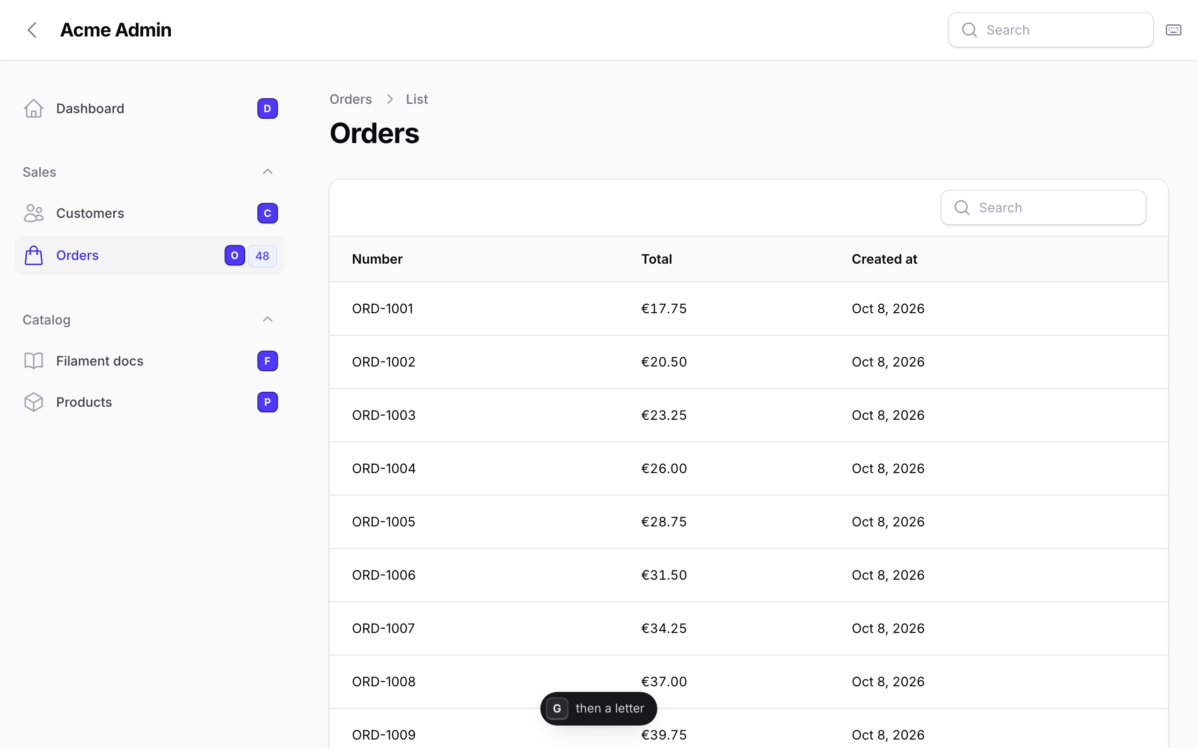The image size is (1198, 748).
Task: Click magnifier icon in table search
Action: click(962, 208)
